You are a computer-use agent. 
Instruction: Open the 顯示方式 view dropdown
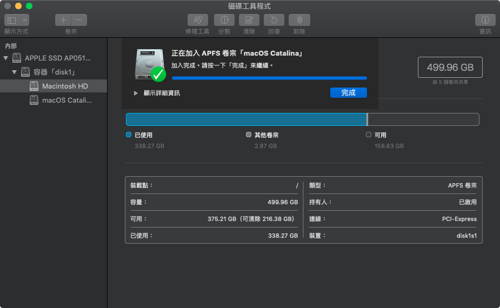pyautogui.click(x=16, y=20)
